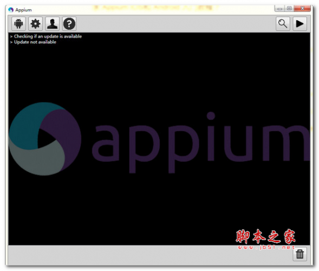Launch the Inspector magnifier icon
Viewport: 319px width, 271px height.
(x=283, y=24)
